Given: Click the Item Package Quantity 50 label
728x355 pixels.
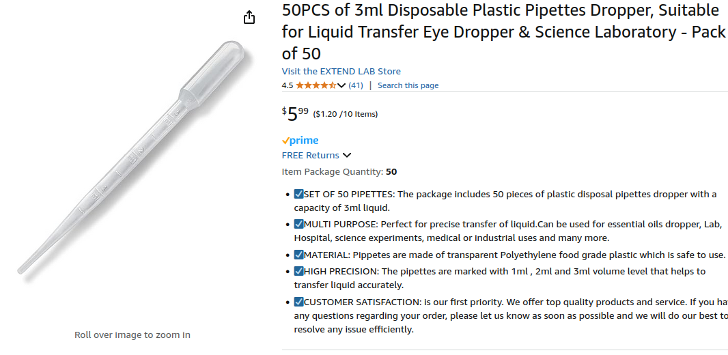Looking at the screenshot, I should point(339,172).
